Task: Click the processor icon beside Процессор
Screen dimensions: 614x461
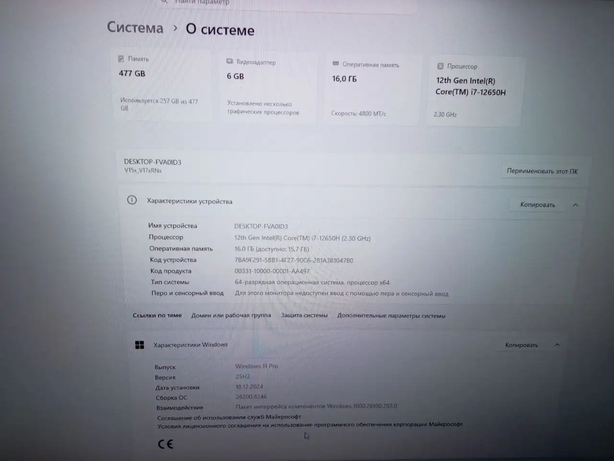Action: [440, 66]
